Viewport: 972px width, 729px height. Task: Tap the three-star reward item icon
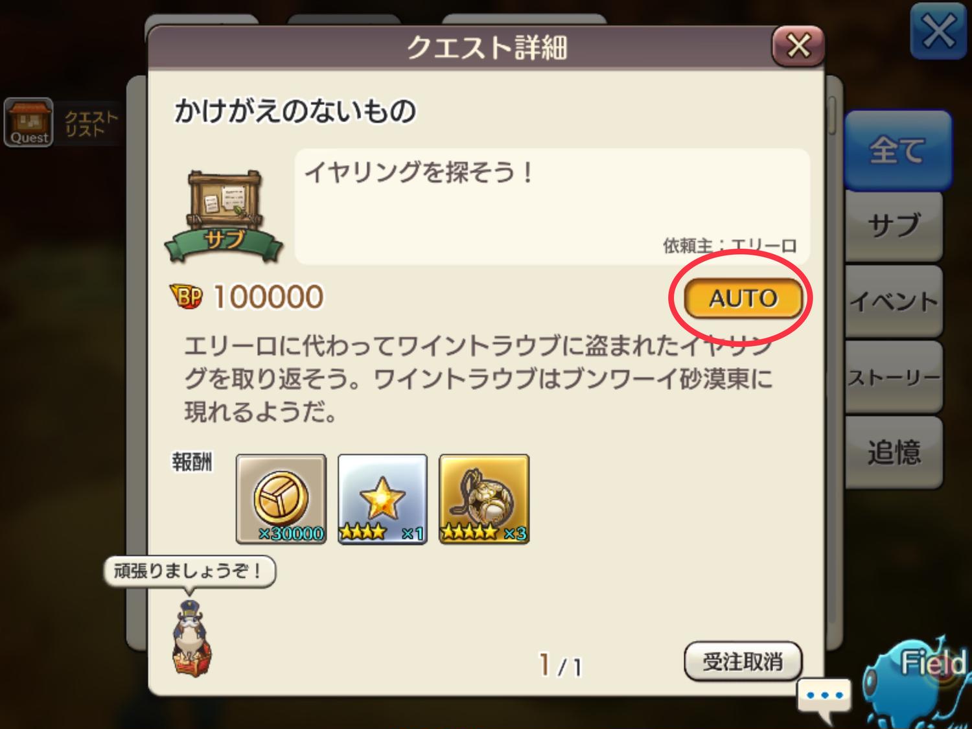[x=382, y=499]
